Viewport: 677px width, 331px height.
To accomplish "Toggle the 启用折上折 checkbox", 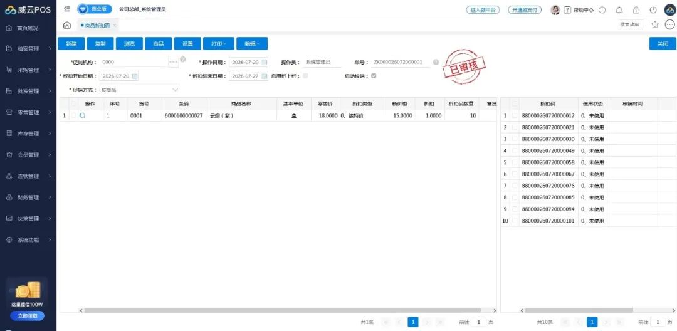I will (x=306, y=75).
